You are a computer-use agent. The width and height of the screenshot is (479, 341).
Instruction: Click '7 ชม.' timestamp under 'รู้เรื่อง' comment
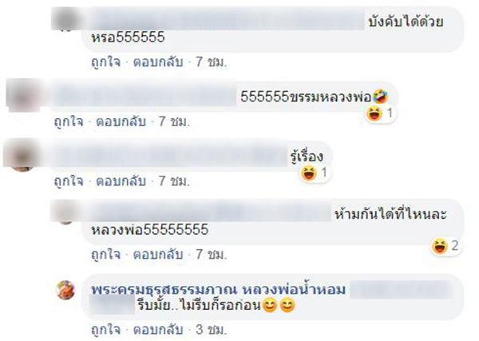point(174,181)
